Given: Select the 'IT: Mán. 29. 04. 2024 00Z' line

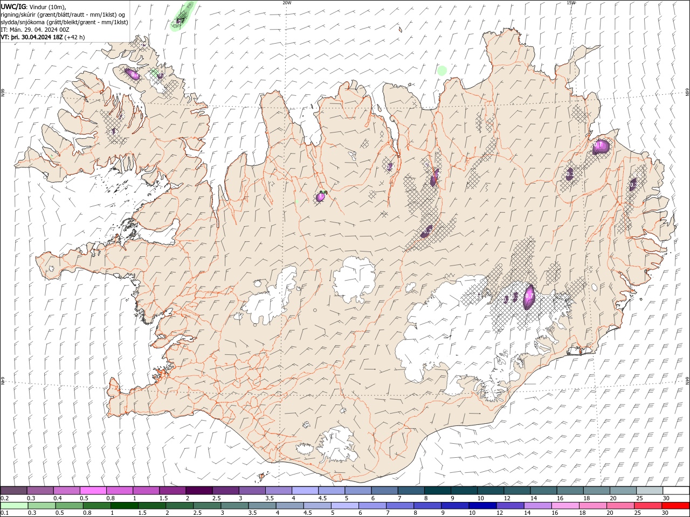Looking at the screenshot, I should (x=34, y=30).
